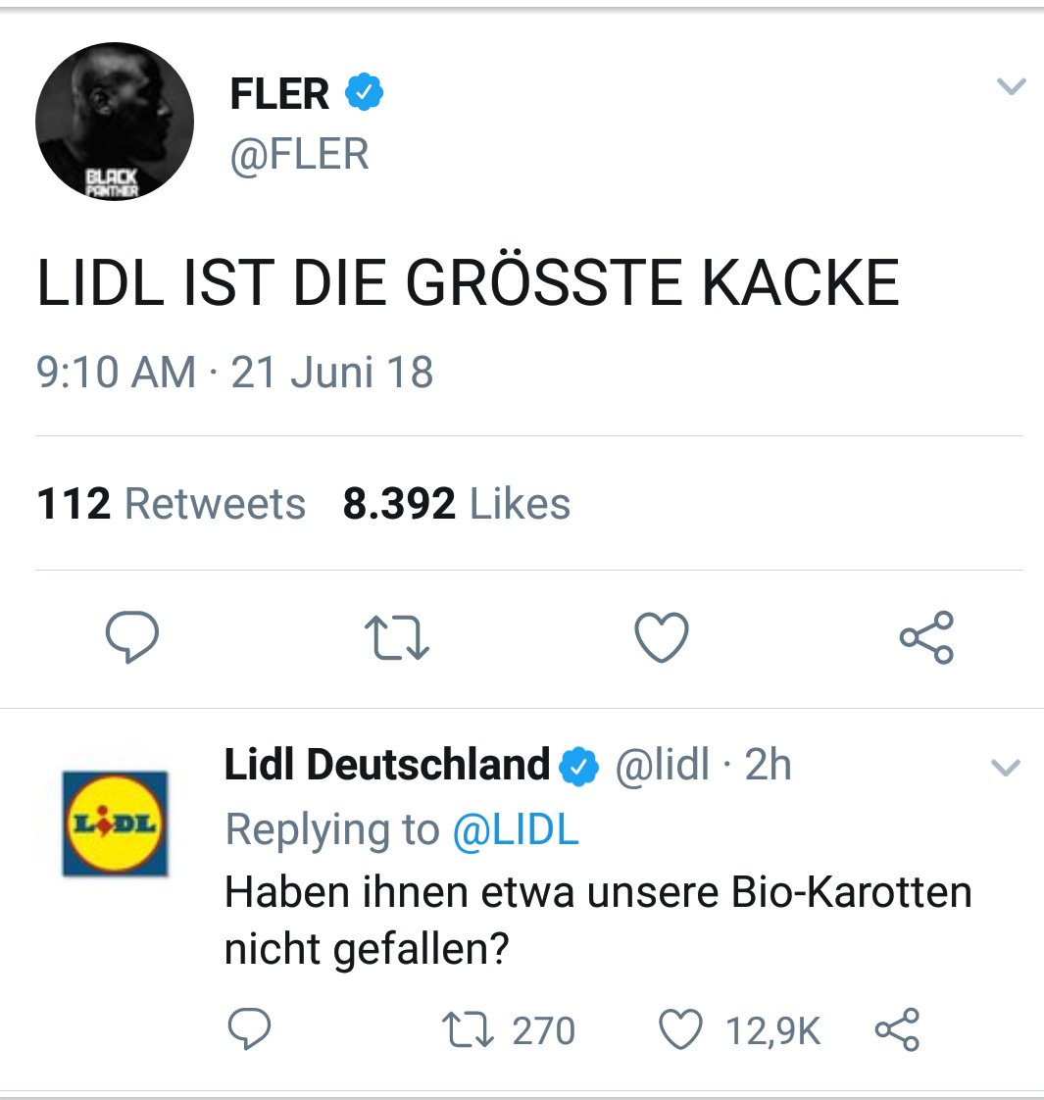Open FLER's display name profile link
This screenshot has height=1100, width=1044.
[279, 94]
